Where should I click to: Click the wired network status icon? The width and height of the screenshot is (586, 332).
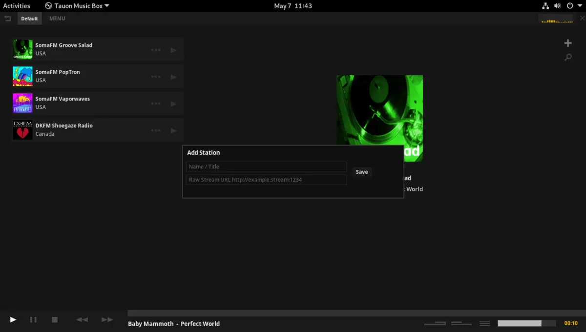(545, 6)
